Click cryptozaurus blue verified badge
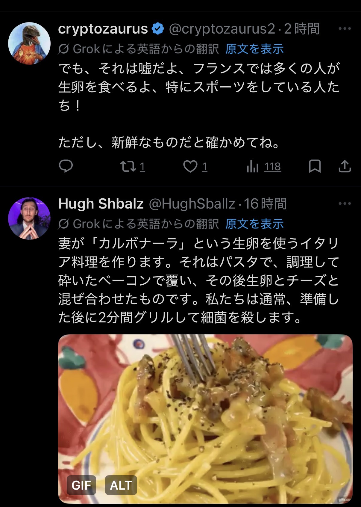This screenshot has width=361, height=507. pos(158,29)
